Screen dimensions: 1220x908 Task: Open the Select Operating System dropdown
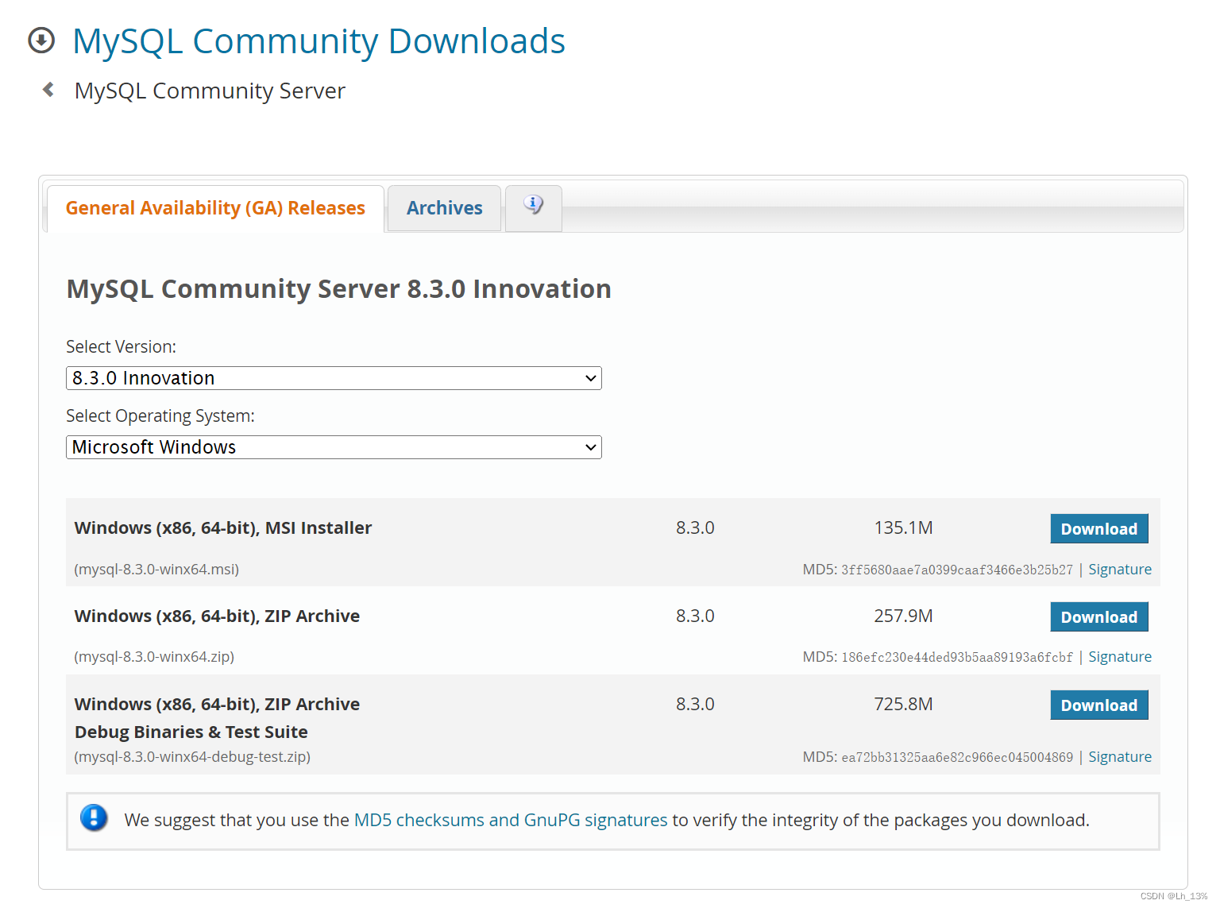334,447
